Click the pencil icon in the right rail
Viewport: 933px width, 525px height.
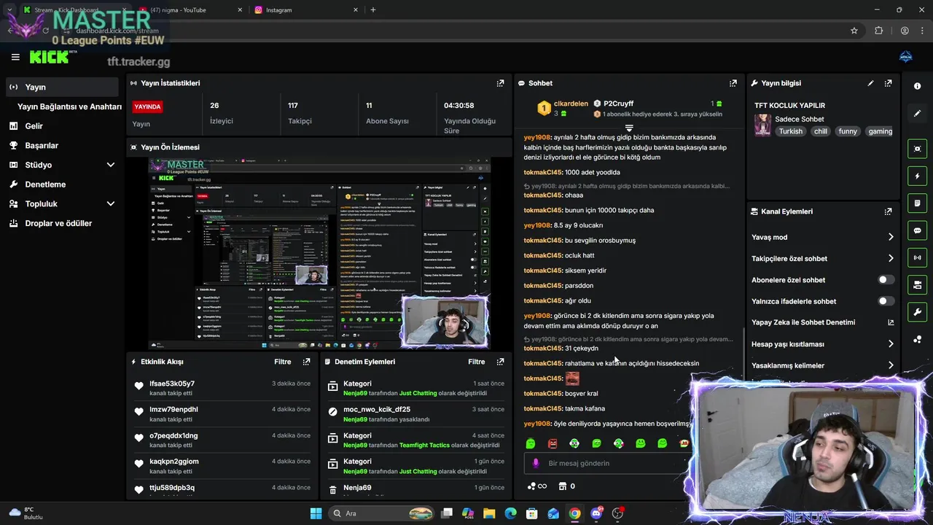coord(917,113)
